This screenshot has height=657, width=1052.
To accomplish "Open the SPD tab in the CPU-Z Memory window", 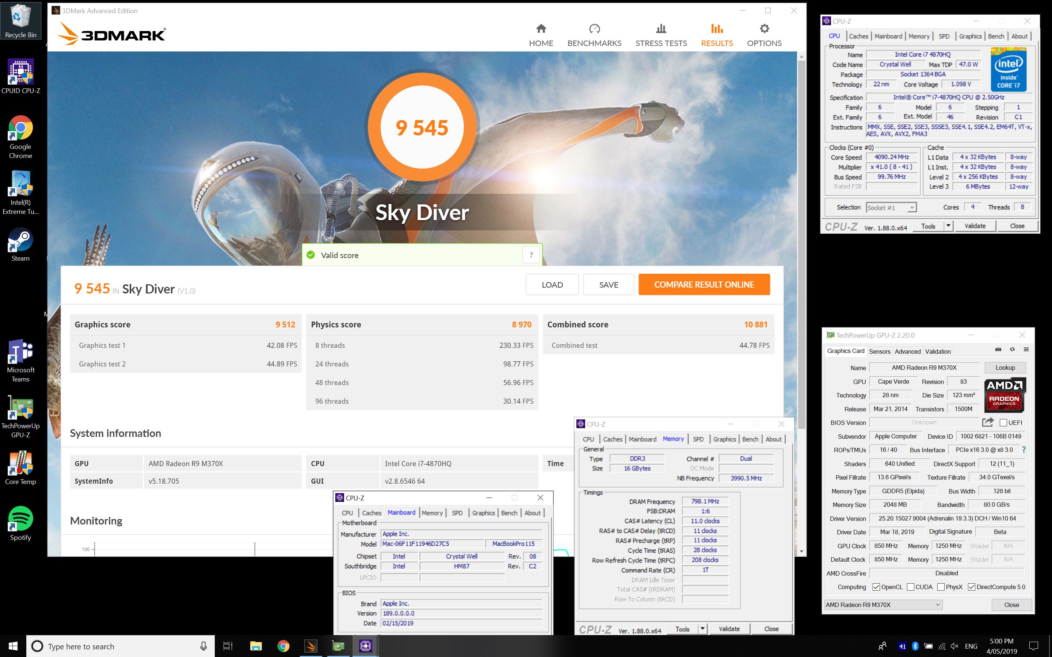I will pyautogui.click(x=698, y=439).
